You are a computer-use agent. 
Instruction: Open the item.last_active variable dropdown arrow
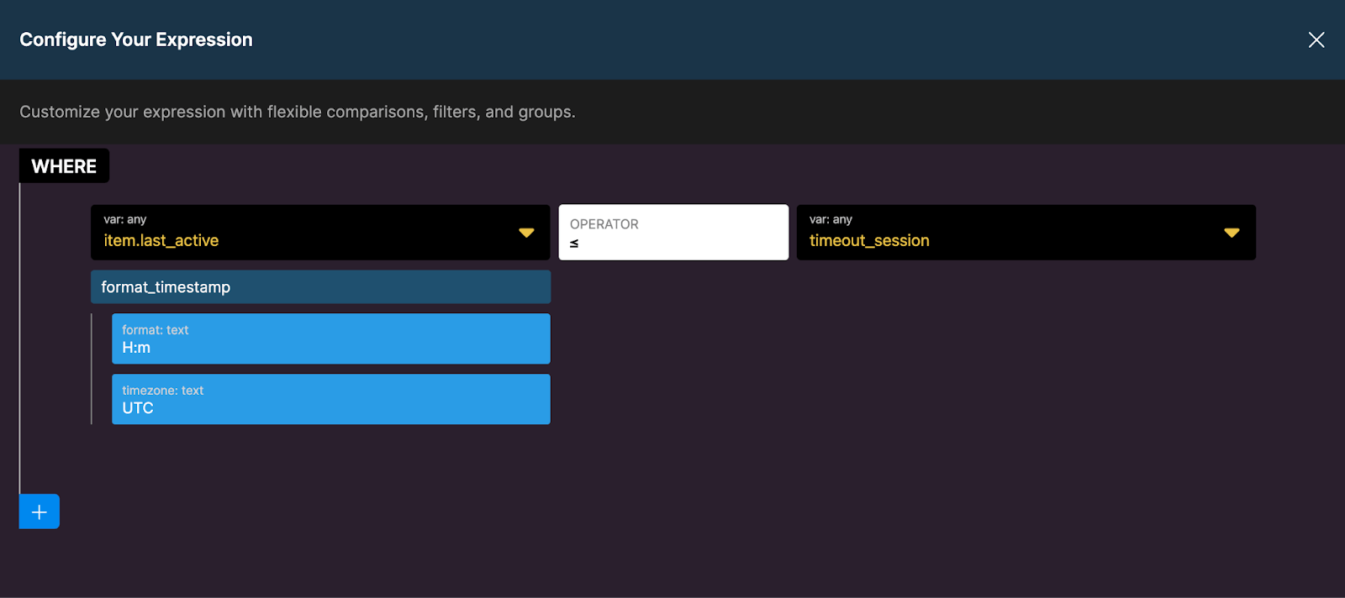(526, 233)
